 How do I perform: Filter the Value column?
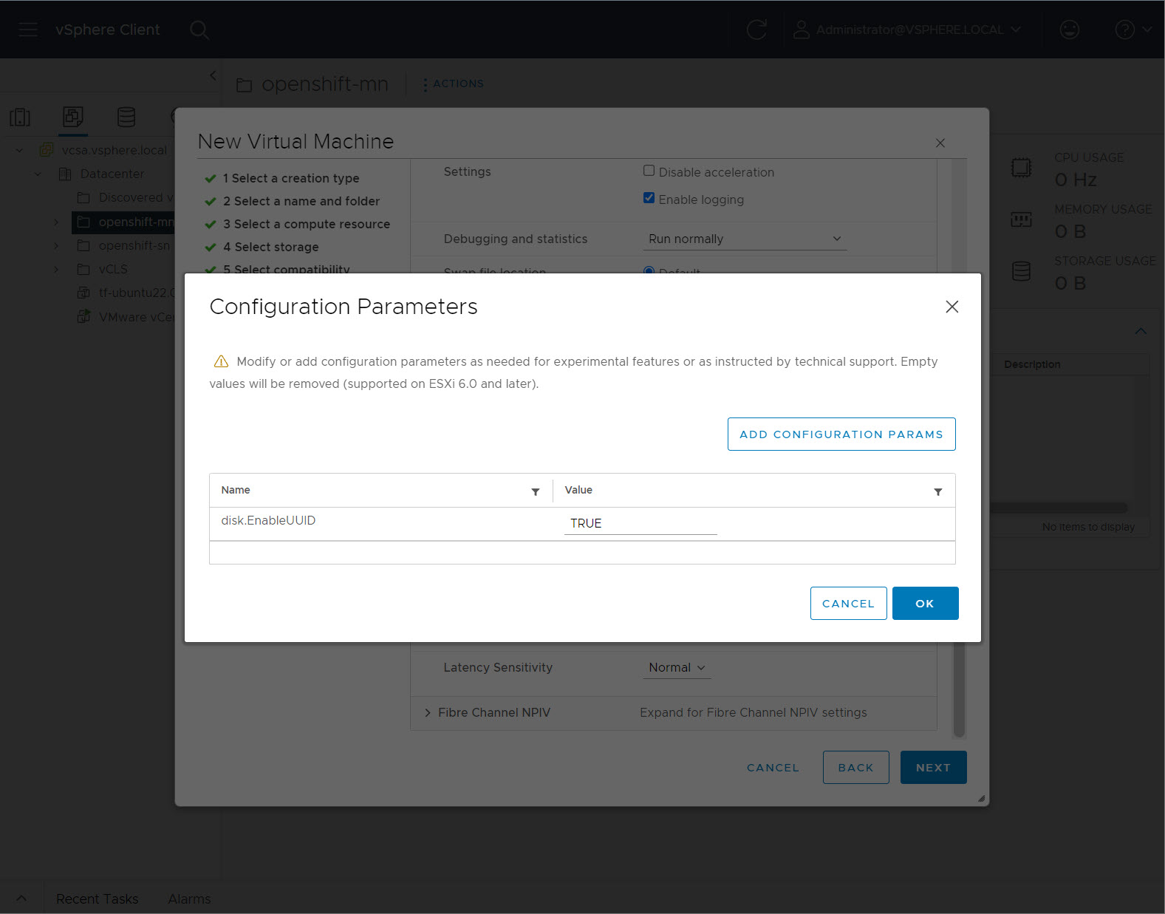click(x=937, y=491)
